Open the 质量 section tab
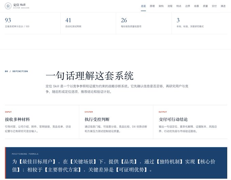The image size is (231, 180). [205, 6]
